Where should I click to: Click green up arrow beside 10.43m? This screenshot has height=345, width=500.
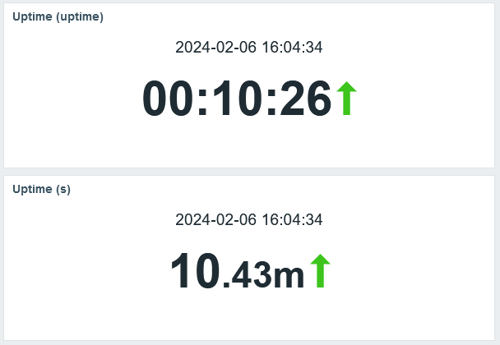click(320, 271)
